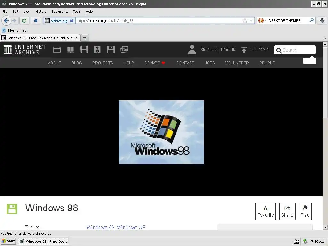328x246 pixels.
Task: Go back with the browser back arrow
Action: click(x=6, y=20)
